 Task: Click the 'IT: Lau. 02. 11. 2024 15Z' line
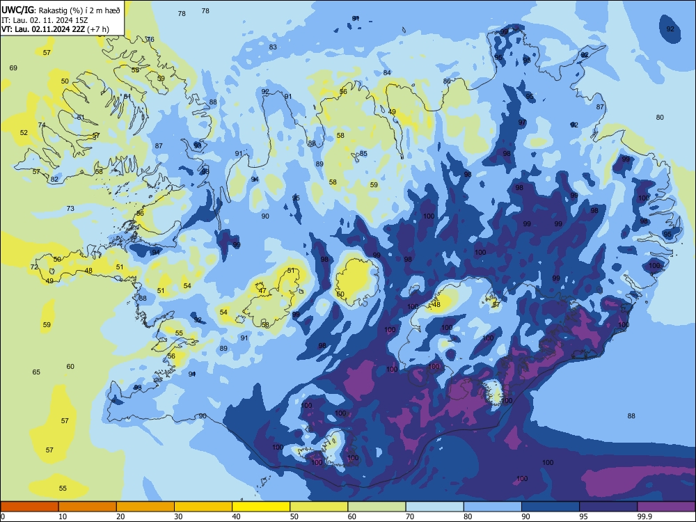pyautogui.click(x=46, y=20)
